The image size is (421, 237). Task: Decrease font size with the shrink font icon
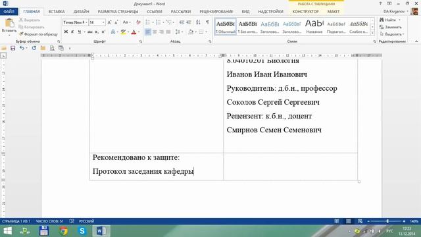pyautogui.click(x=116, y=22)
